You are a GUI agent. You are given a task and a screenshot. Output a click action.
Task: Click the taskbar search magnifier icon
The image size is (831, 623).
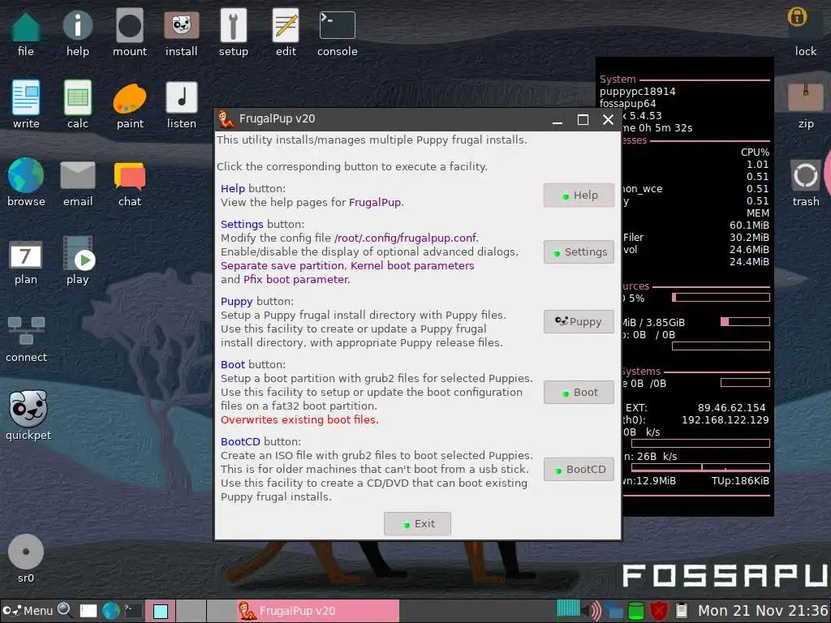click(65, 610)
